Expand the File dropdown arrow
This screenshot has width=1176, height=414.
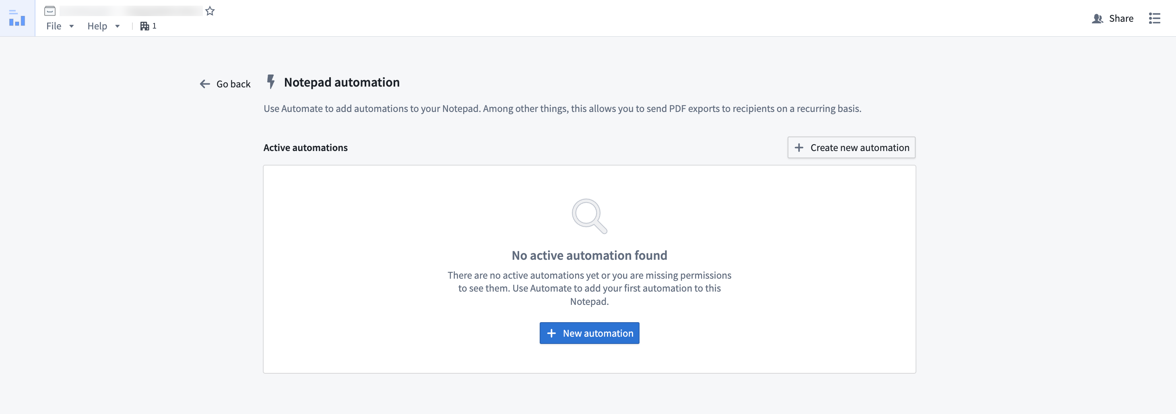tap(71, 27)
